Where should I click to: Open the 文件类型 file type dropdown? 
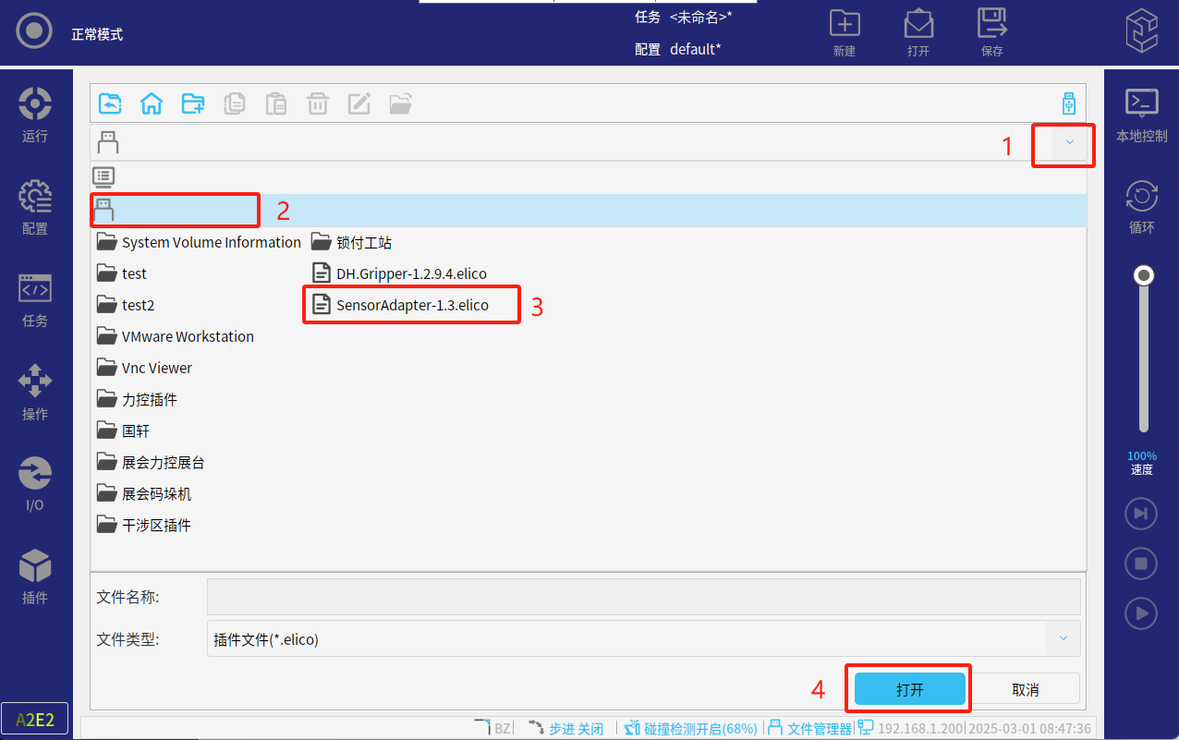[1062, 638]
